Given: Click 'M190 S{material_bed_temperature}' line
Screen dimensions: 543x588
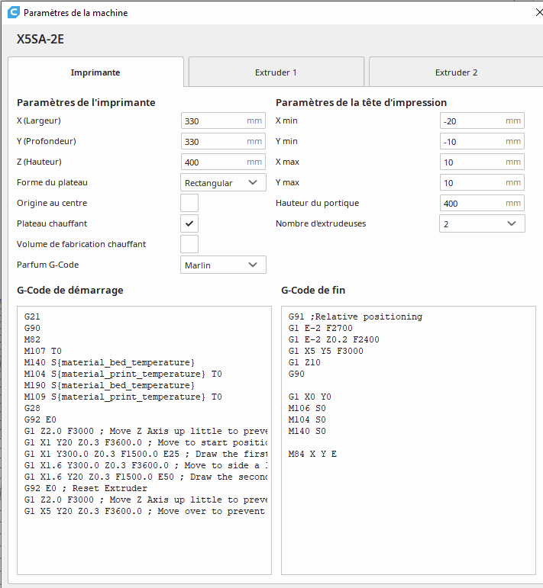Looking at the screenshot, I should (109, 385).
